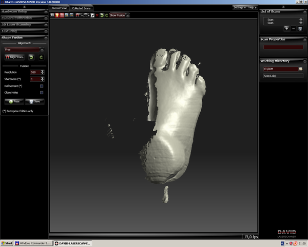Click the Resolution stepper arrows
The height and width of the screenshot is (247, 308).
(43, 73)
